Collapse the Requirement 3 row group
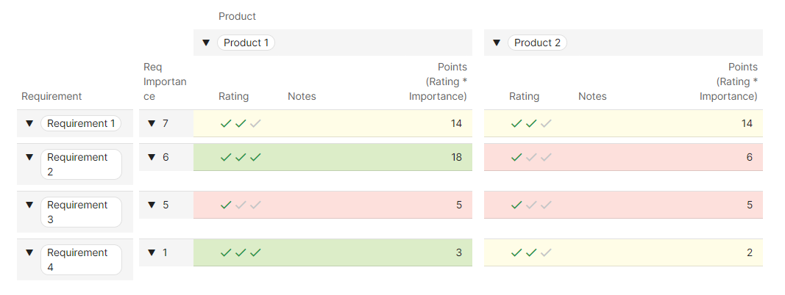Image resolution: width=785 pixels, height=295 pixels. [29, 205]
